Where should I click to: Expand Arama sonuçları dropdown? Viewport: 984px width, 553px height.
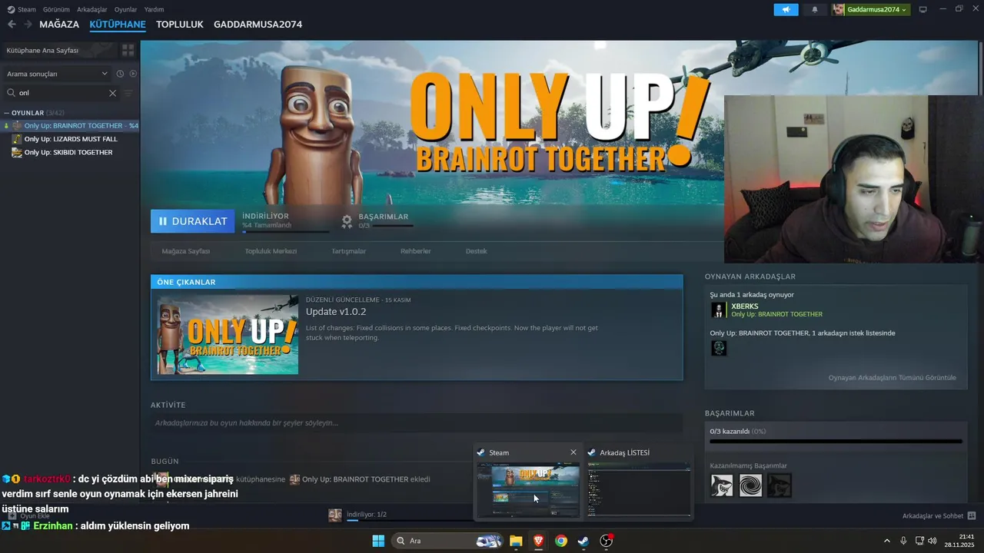tap(58, 74)
